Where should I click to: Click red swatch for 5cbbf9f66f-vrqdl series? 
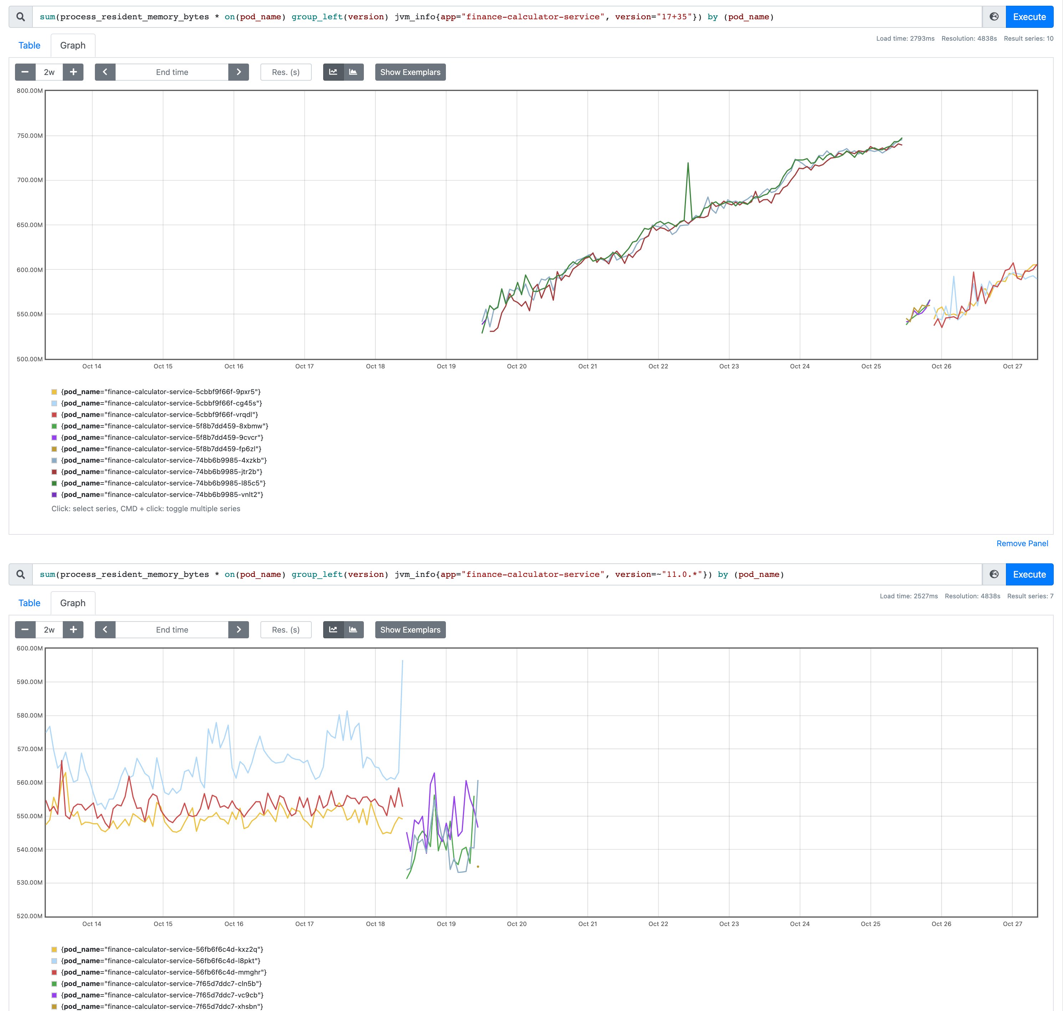tap(54, 415)
